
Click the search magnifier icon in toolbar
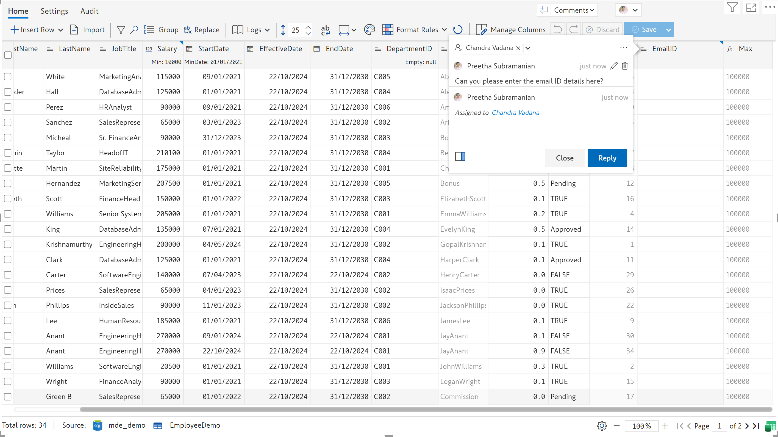[134, 30]
